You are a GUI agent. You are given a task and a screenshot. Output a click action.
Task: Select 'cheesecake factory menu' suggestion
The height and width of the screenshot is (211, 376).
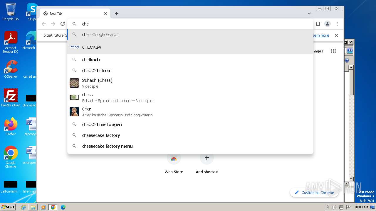(x=190, y=146)
